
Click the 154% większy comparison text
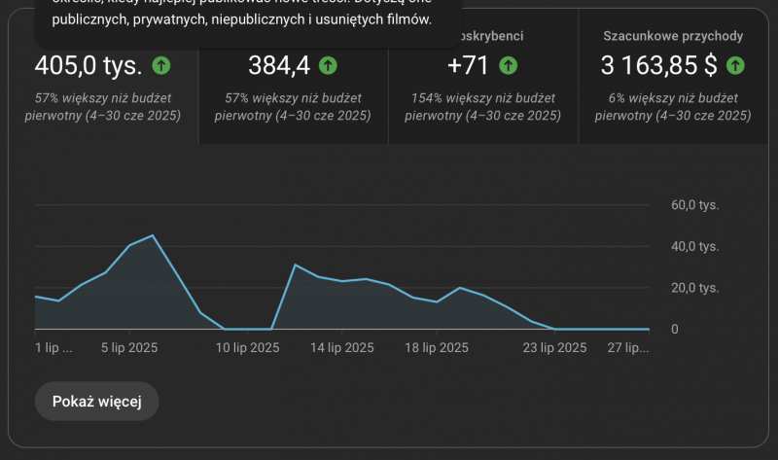[x=482, y=106]
